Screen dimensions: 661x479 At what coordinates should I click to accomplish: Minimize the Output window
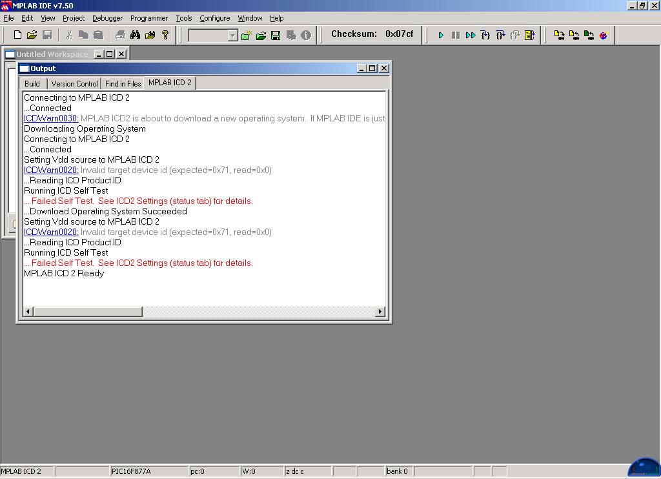coord(361,68)
